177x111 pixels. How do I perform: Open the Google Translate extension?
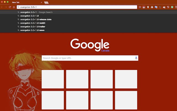coord(156,7)
